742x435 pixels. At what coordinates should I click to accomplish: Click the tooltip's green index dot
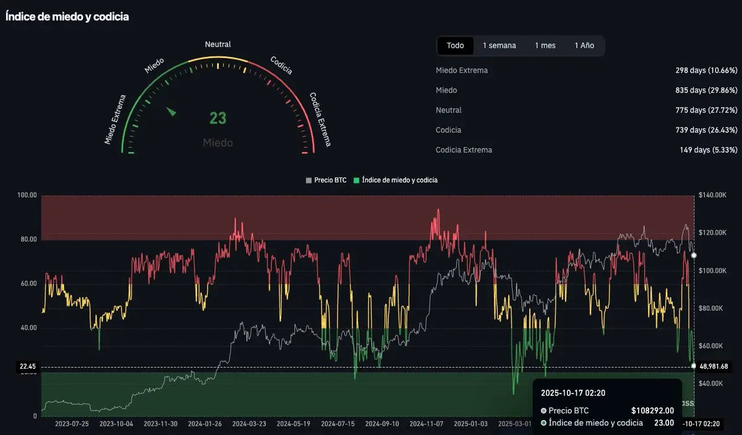544,423
